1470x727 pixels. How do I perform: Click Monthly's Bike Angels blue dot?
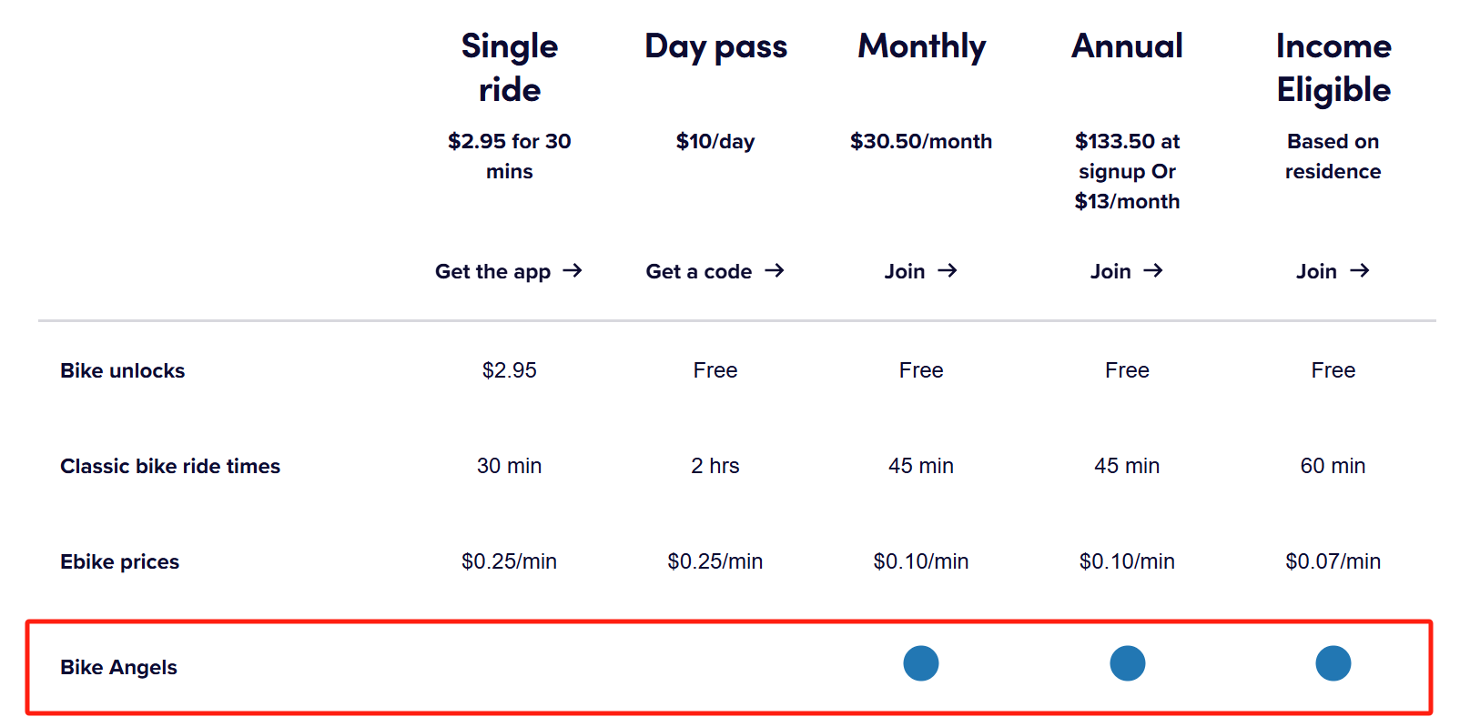click(921, 663)
